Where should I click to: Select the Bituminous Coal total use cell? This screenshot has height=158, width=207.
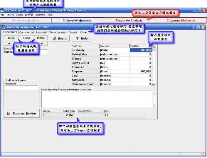(140, 84)
